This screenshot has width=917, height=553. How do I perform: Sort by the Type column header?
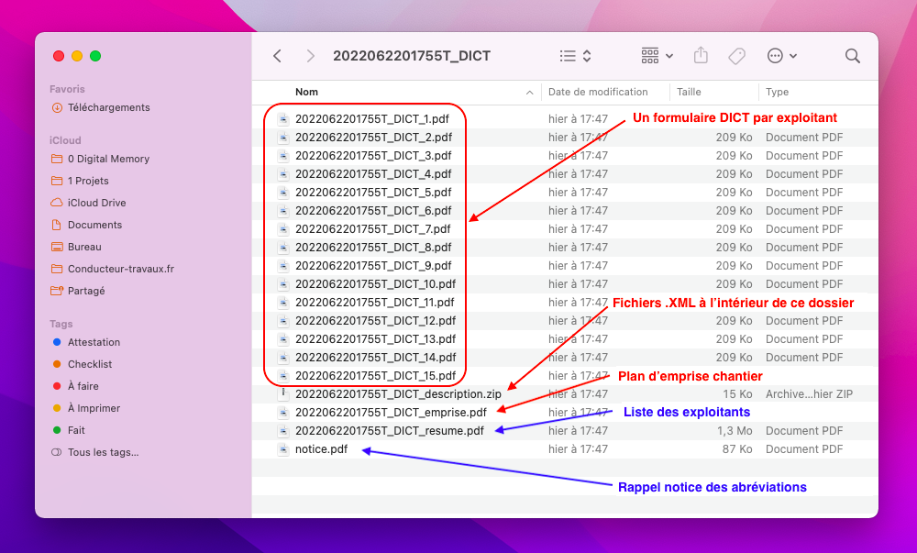tap(778, 92)
